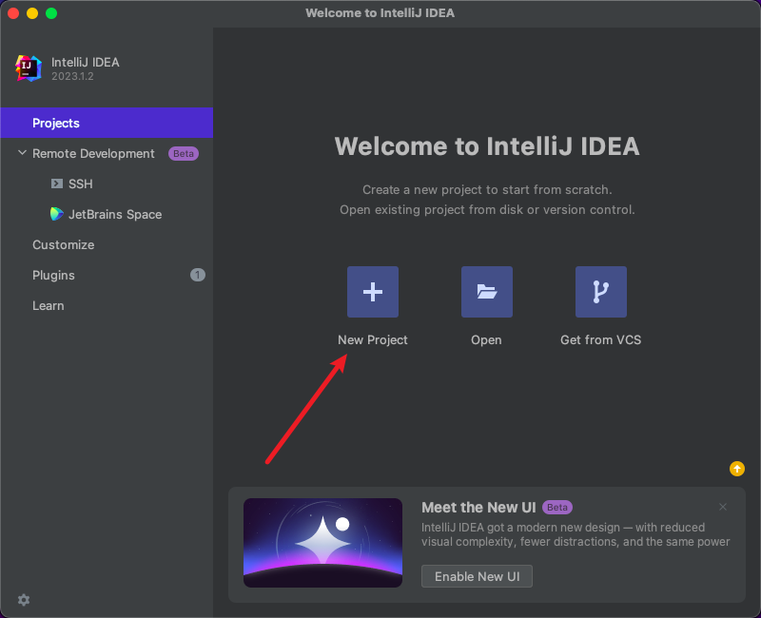Click the New Project label
This screenshot has width=761, height=618.
pyautogui.click(x=372, y=340)
